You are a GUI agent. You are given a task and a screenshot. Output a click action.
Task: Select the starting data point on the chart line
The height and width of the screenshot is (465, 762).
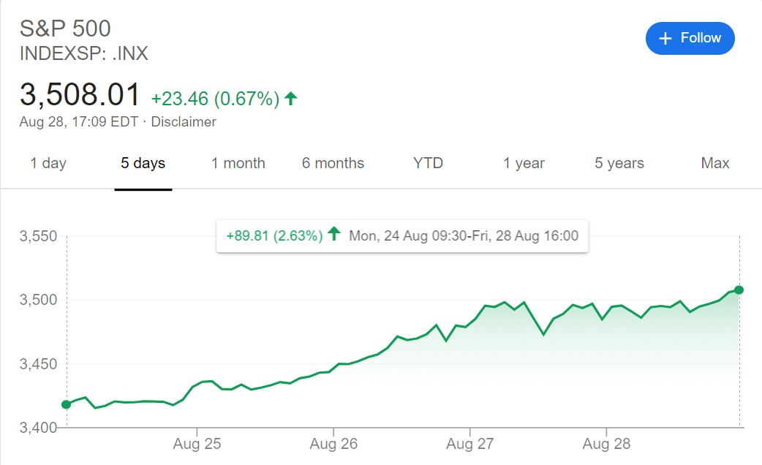[66, 404]
